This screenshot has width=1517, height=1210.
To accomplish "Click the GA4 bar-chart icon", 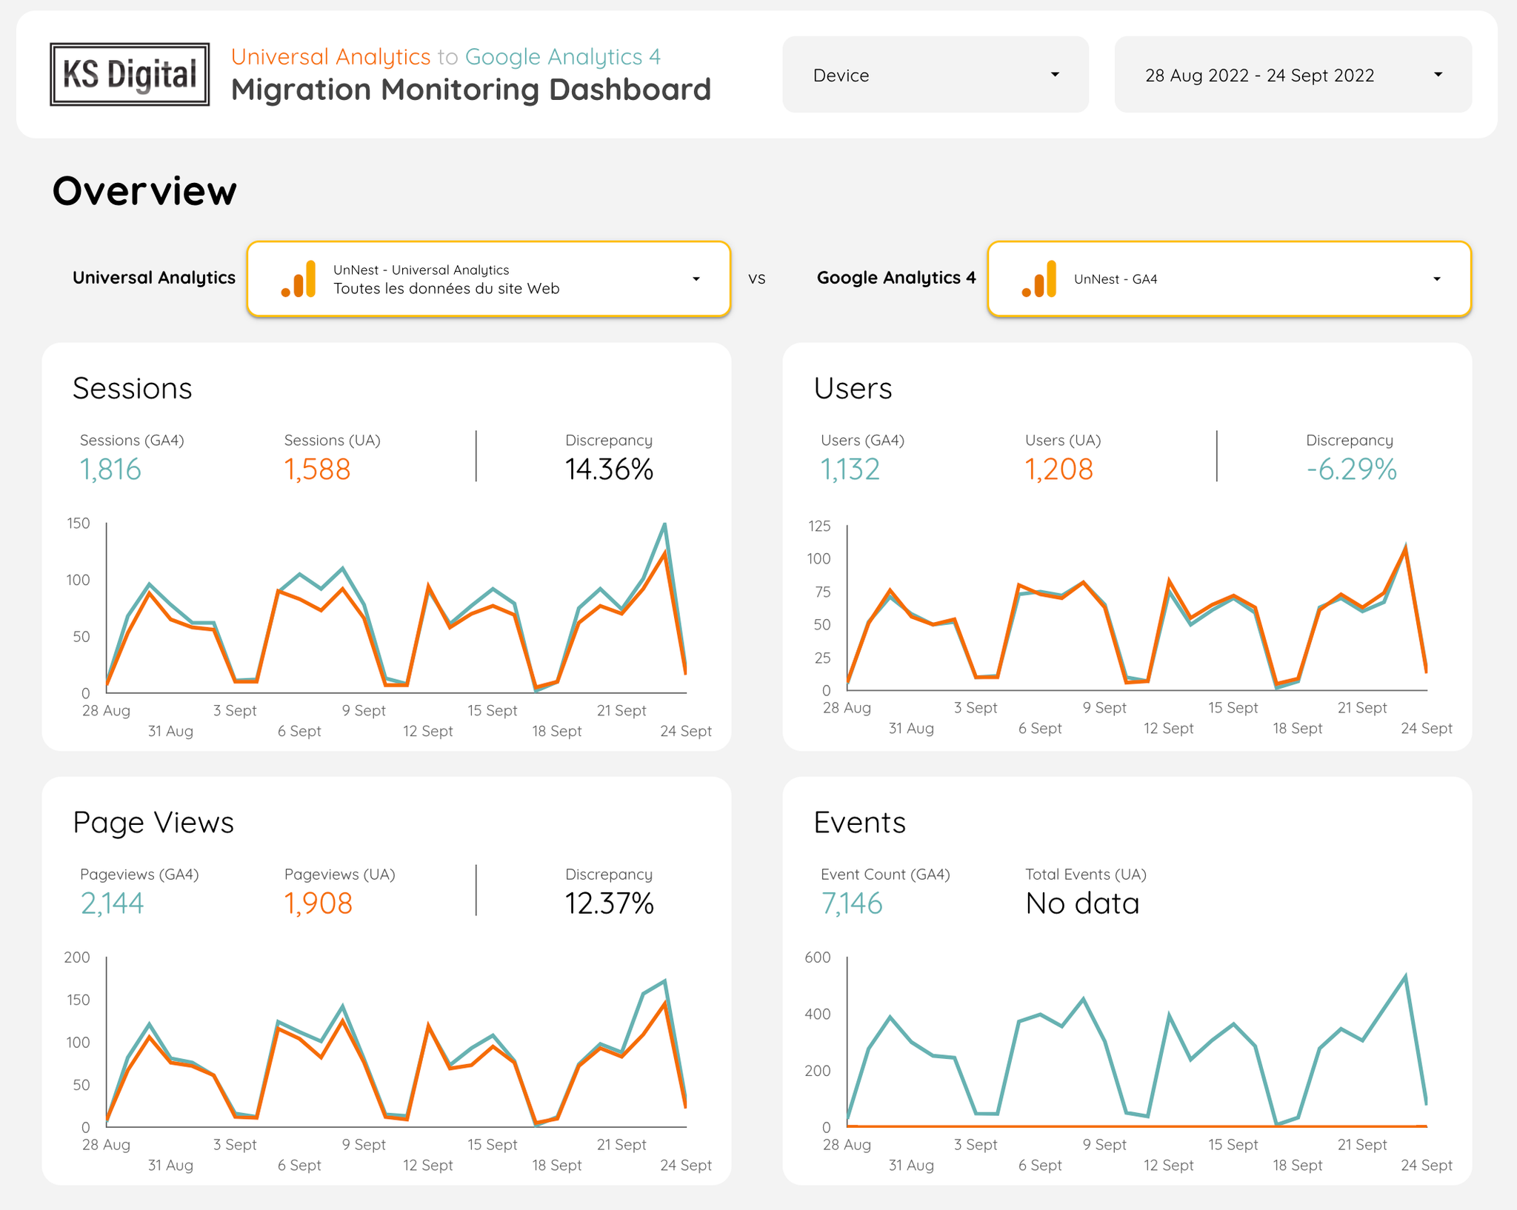I will pyautogui.click(x=1039, y=279).
